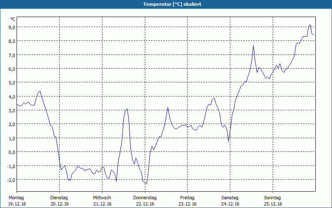Image resolution: width=332 pixels, height=208 pixels.
Task: Click the -2,0 axis value
Action: [x=11, y=180]
